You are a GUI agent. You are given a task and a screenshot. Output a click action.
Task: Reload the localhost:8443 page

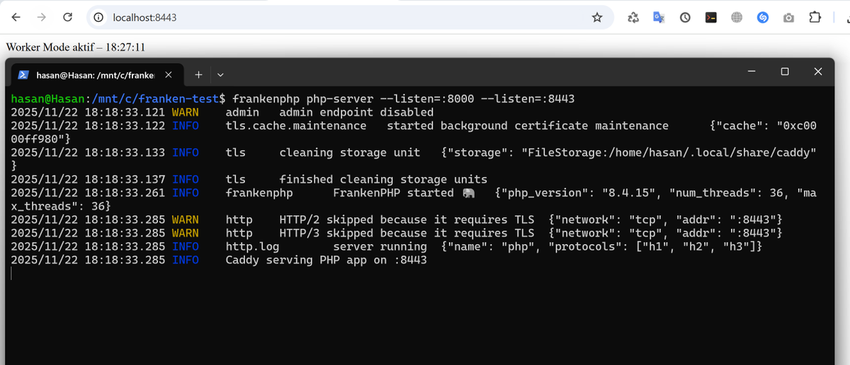click(x=67, y=17)
